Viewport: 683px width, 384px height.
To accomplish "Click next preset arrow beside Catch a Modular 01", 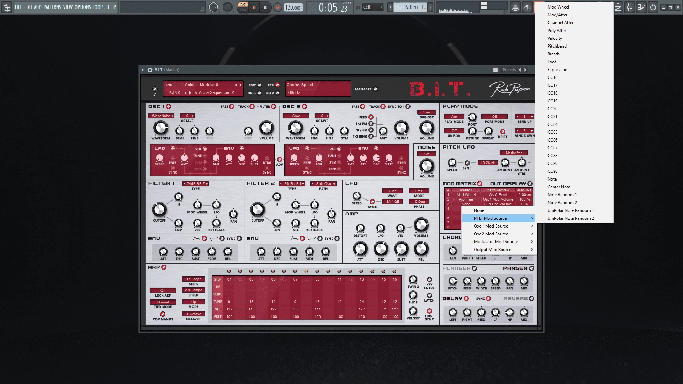I will click(x=241, y=85).
